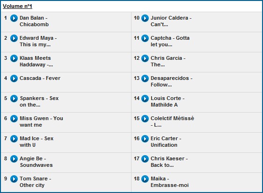This screenshot has height=193, width=263.
Task: Play Junior Caldera track 10
Action: coord(145,18)
